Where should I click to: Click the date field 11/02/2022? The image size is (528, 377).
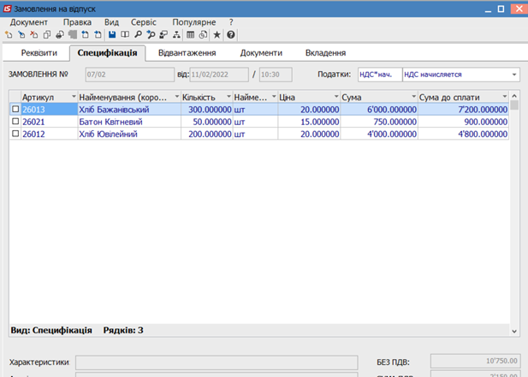tap(219, 75)
